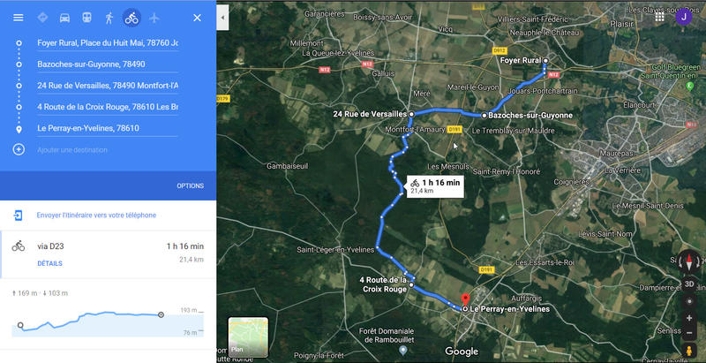Select the public transit mode icon
Viewport: 706px width, 363px height.
[x=86, y=18]
